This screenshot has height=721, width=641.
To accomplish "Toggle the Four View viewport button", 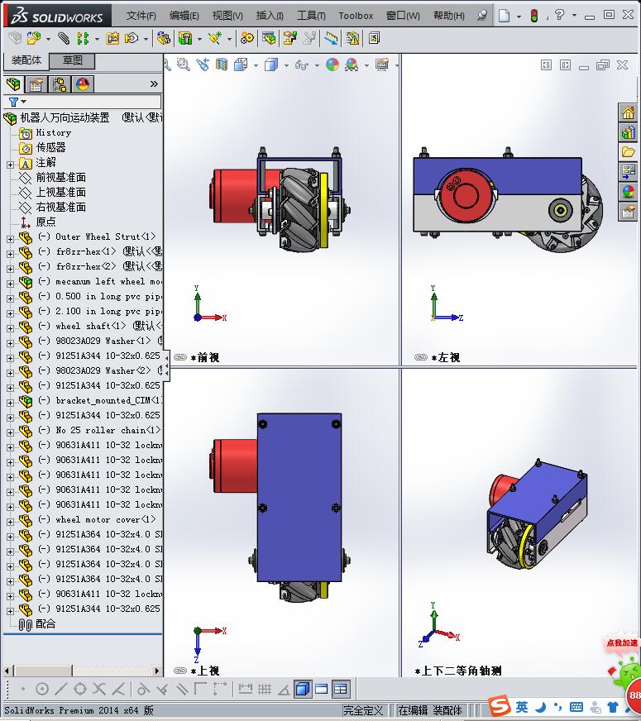I will pos(340,689).
